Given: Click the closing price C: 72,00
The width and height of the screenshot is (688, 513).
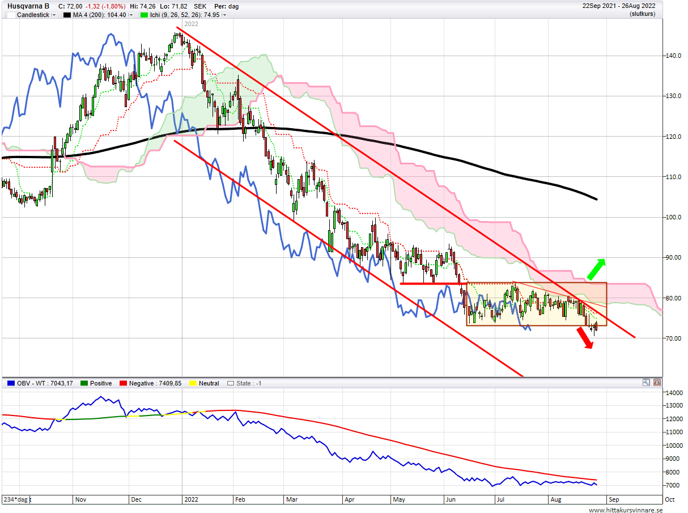Looking at the screenshot, I should point(71,6).
